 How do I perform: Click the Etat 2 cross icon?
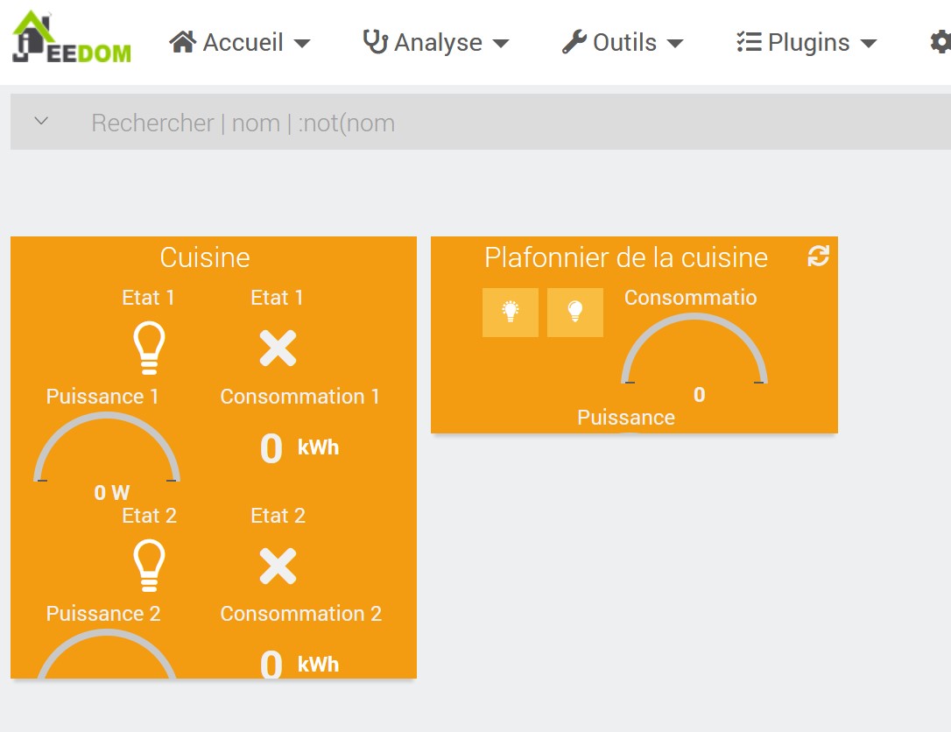pyautogui.click(x=278, y=567)
